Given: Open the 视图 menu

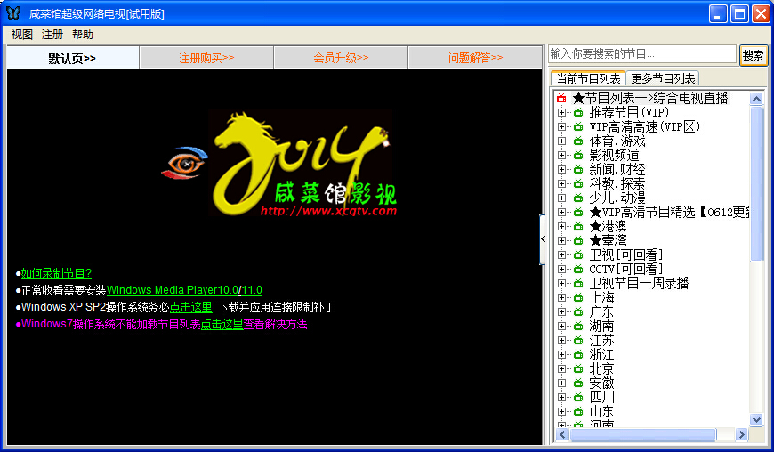Looking at the screenshot, I should [x=22, y=35].
